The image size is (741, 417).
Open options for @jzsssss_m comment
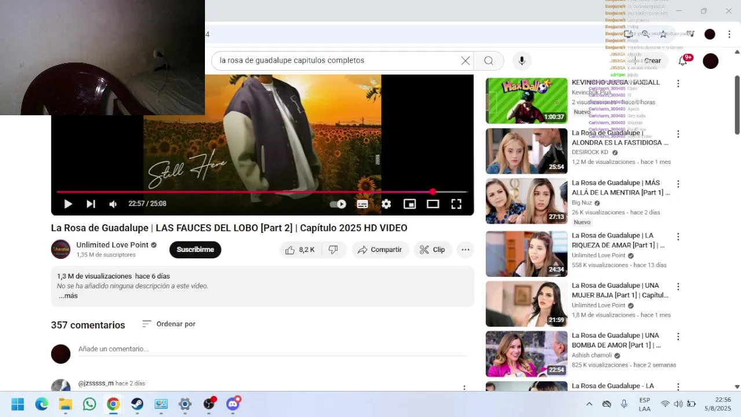464,387
